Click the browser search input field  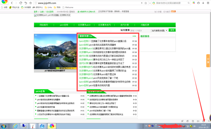(x=171, y=3)
